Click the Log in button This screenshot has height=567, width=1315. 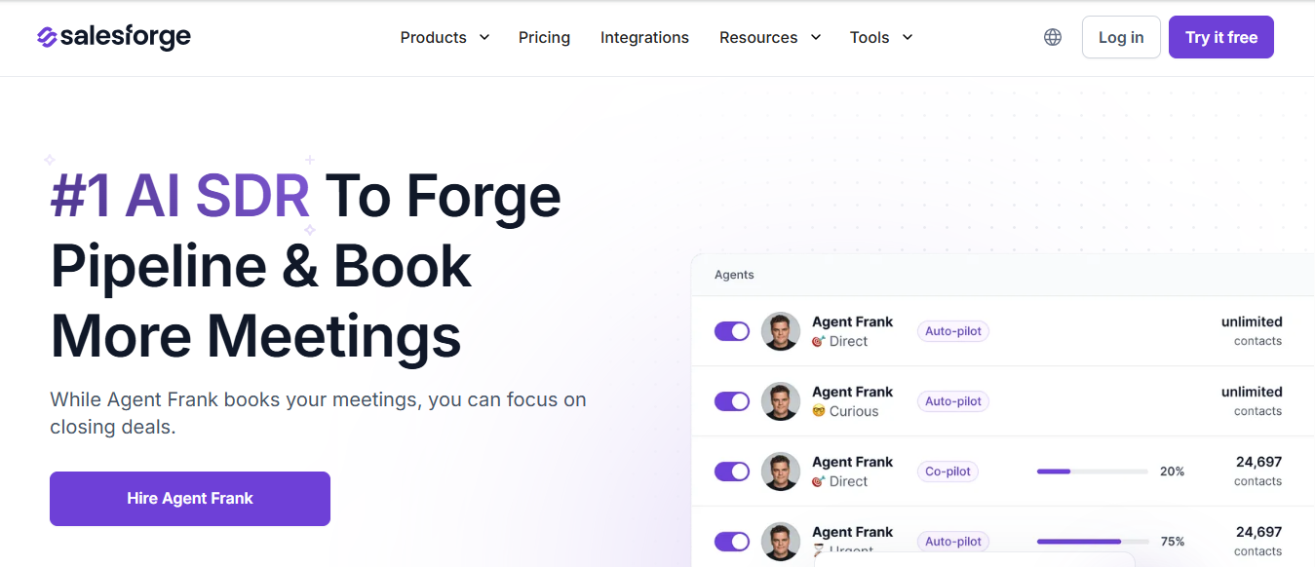coord(1121,37)
